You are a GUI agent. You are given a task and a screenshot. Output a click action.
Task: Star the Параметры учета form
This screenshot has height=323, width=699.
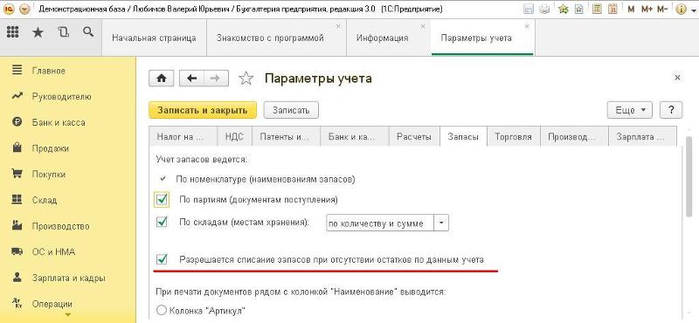[246, 79]
